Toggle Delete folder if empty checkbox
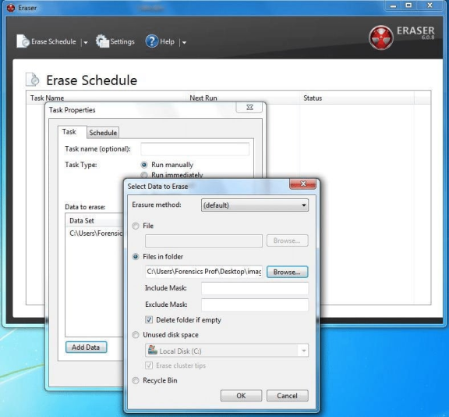 tap(149, 319)
